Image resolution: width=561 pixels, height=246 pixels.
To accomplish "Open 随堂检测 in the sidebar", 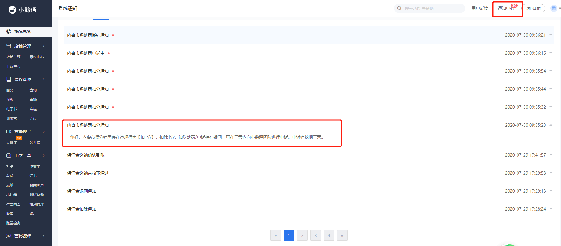I will 13,223.
